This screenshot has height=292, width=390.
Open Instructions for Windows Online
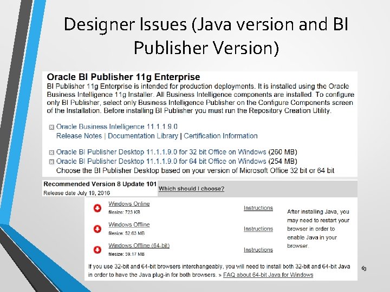click(258, 208)
